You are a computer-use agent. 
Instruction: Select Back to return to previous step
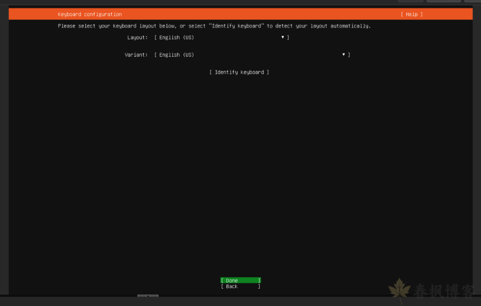240,286
